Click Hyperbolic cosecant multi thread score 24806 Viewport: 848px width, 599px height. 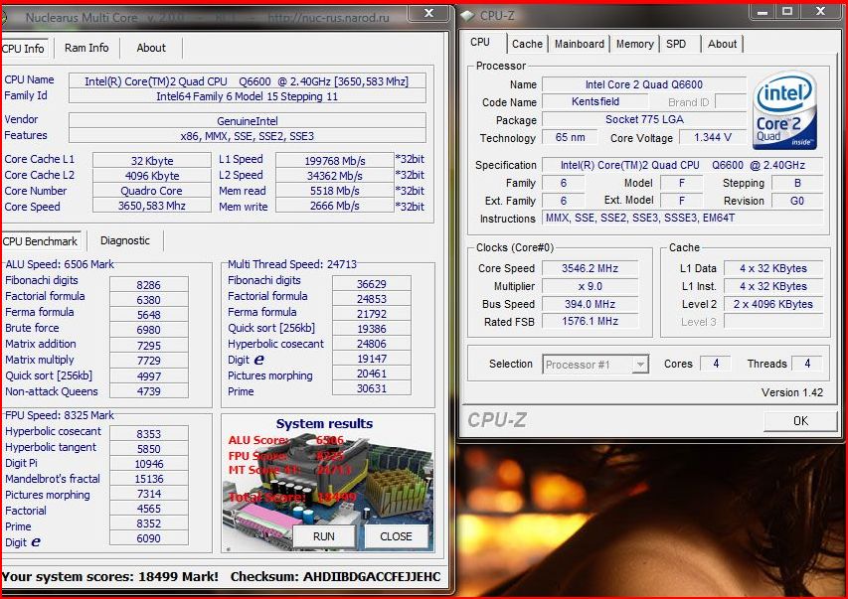372,344
